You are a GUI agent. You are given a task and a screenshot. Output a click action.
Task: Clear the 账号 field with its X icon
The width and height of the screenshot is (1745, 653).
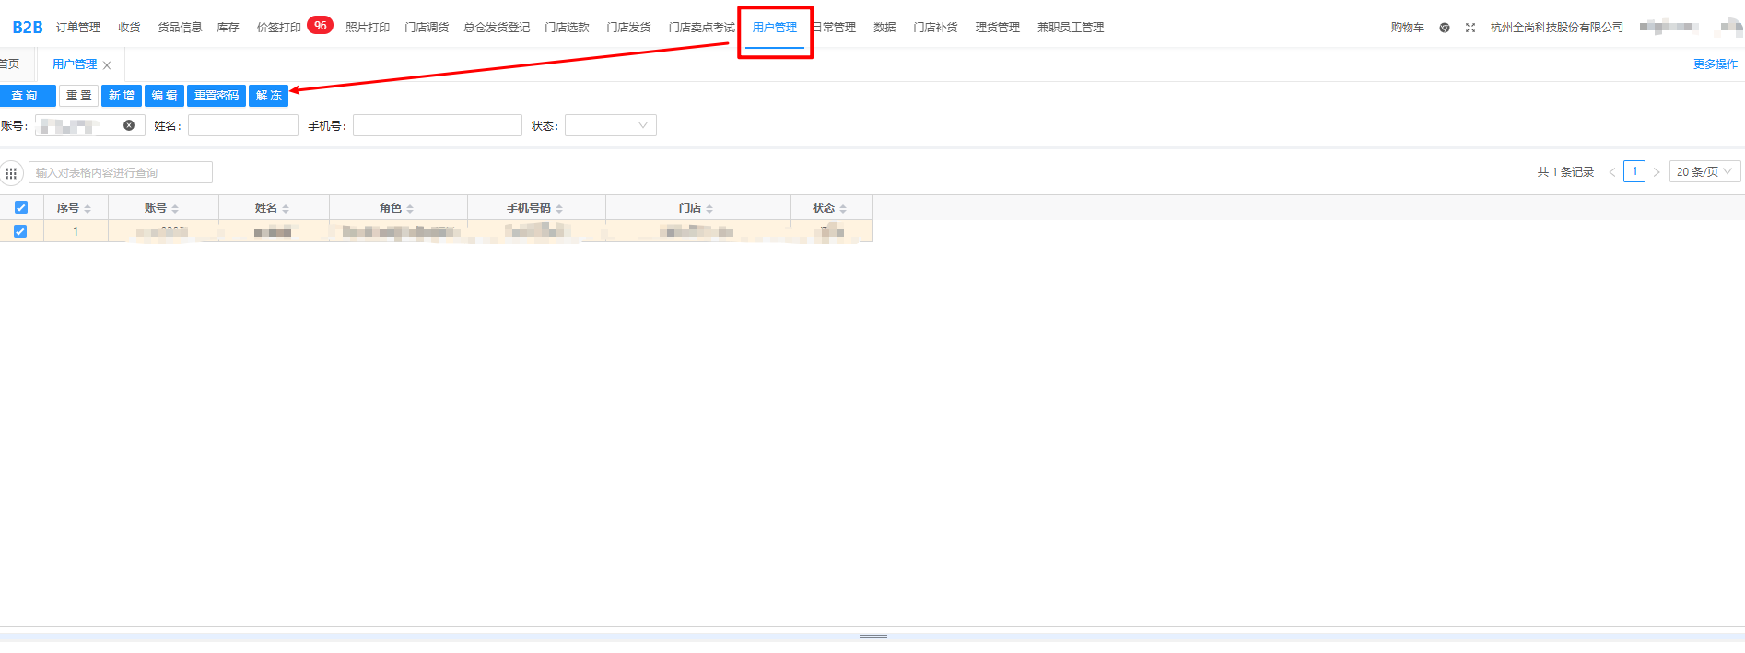pyautogui.click(x=129, y=125)
